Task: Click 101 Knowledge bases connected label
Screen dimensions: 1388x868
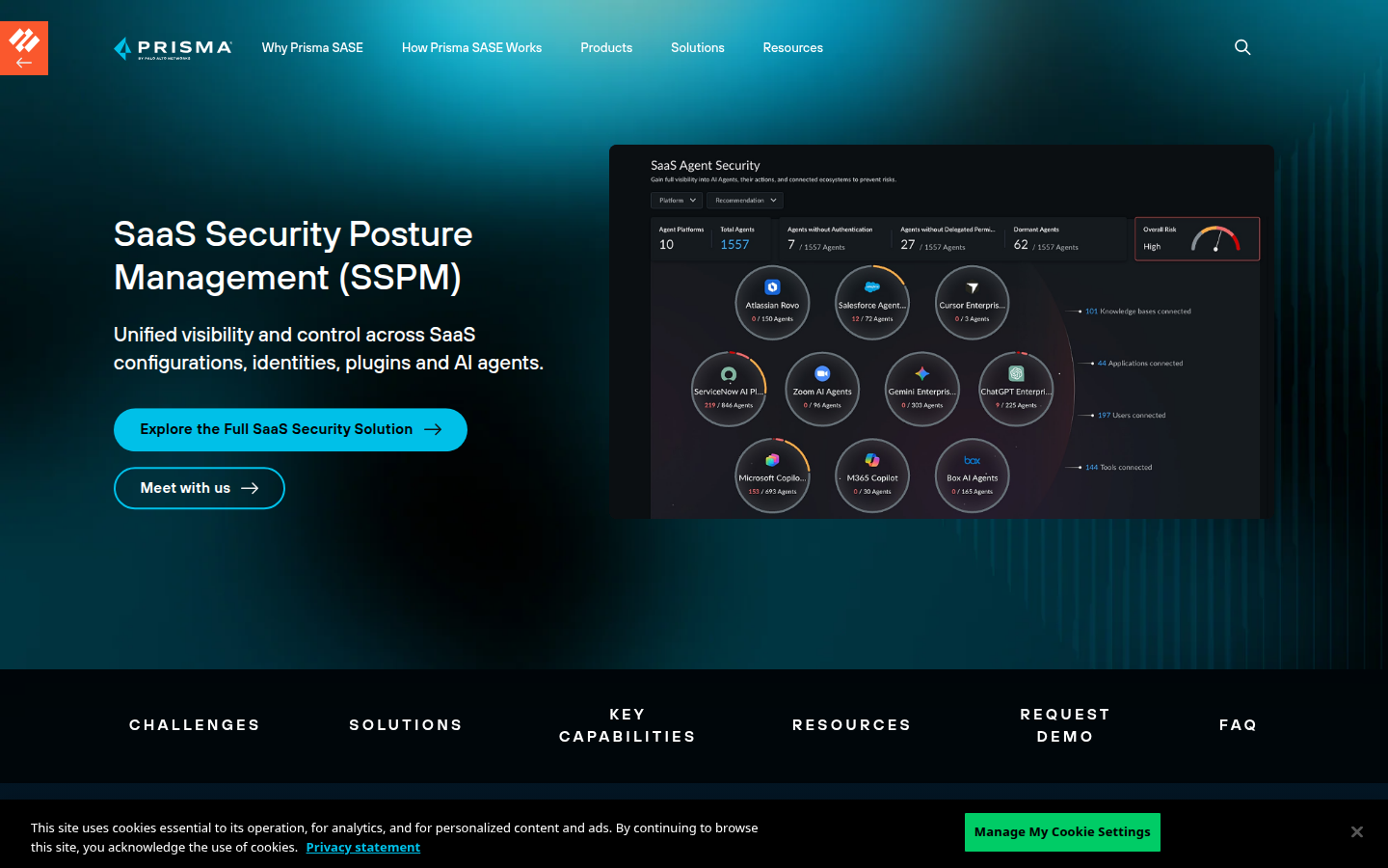Action: (x=1138, y=312)
